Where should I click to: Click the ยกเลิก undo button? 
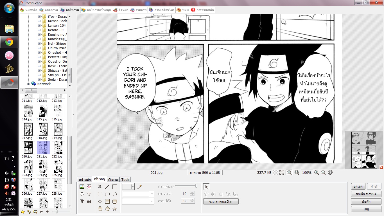point(358,186)
